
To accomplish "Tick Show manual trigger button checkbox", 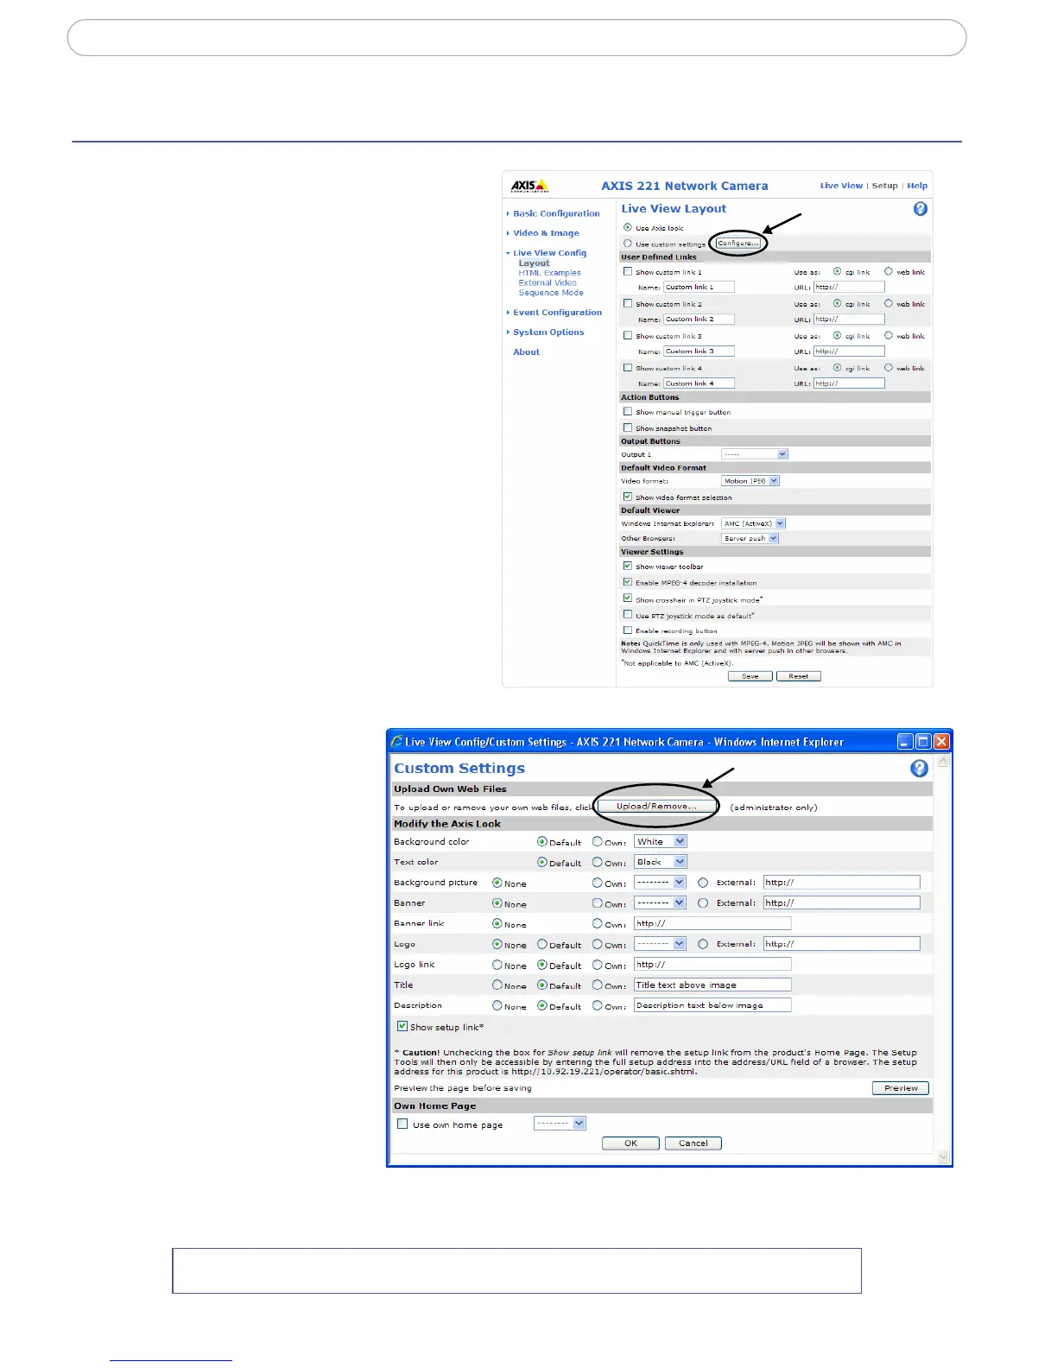I will point(628,411).
